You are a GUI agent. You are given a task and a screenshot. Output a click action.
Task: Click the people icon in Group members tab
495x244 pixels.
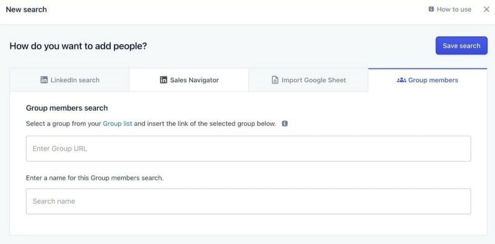coord(401,80)
